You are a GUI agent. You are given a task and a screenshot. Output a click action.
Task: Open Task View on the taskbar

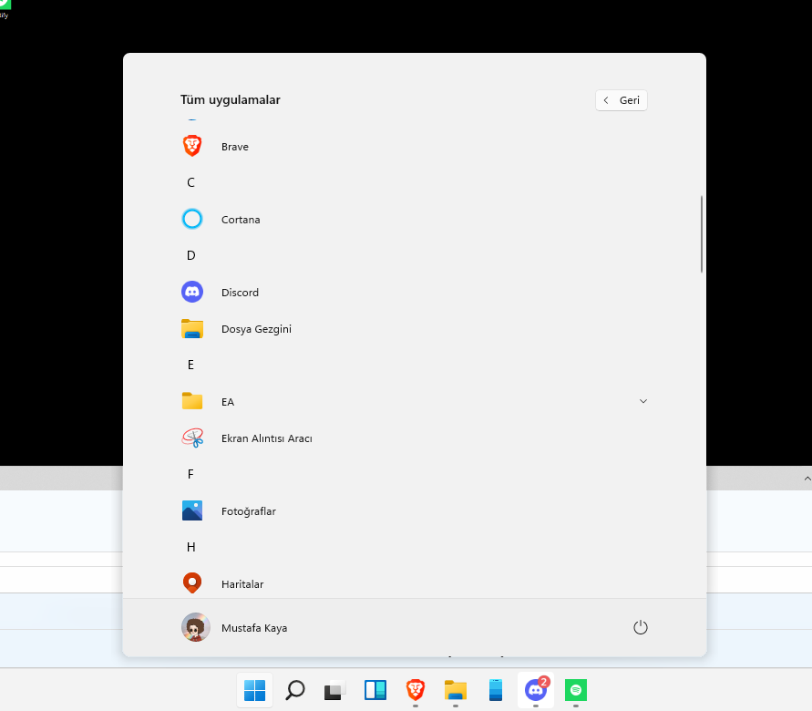(x=335, y=690)
